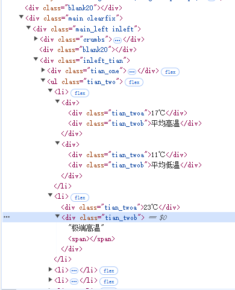
Task: Open the three-dot actions on selected row
Action: [x=7, y=217]
